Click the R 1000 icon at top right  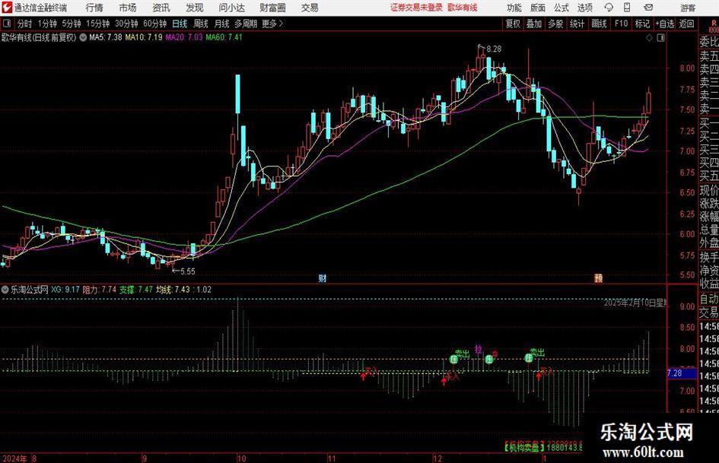coord(714,26)
